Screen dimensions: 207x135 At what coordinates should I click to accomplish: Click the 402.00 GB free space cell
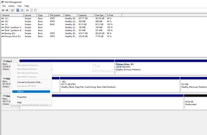point(100,33)
